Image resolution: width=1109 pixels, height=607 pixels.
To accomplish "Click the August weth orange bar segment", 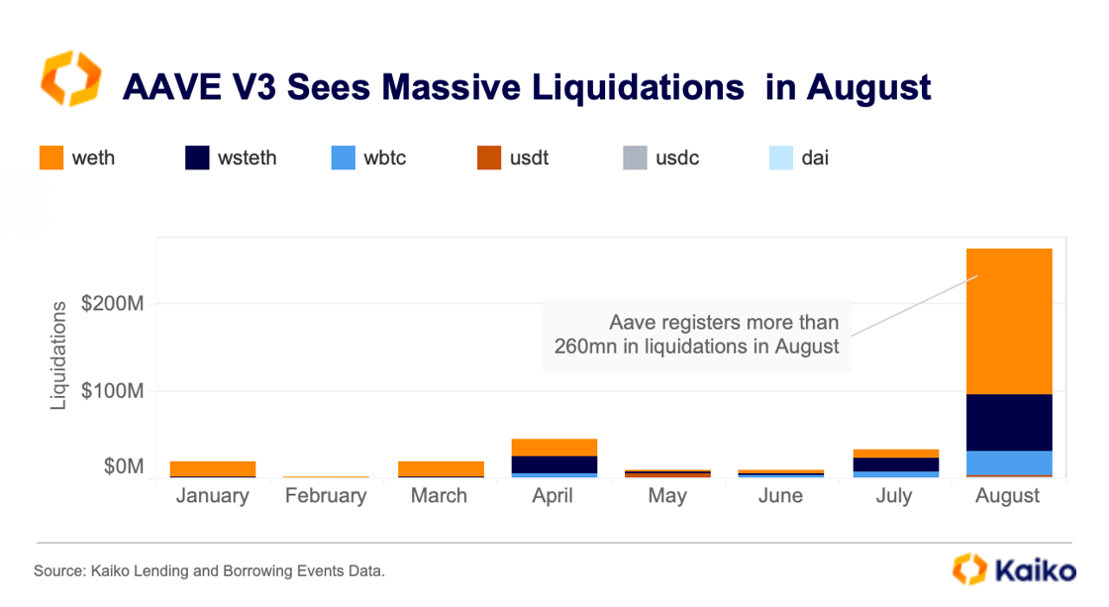I will 1009,321.
